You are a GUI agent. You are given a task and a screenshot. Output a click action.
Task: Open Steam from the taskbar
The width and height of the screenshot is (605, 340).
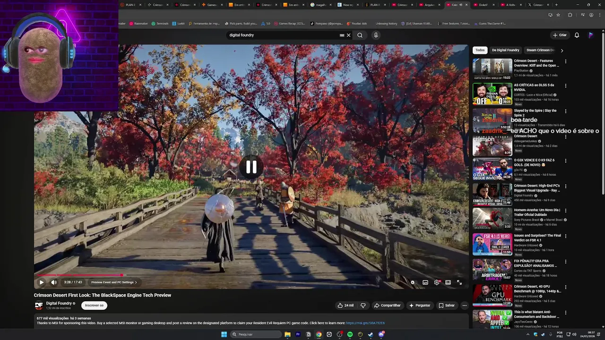click(x=371, y=334)
